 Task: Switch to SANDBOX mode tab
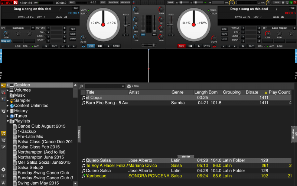click(113, 3)
